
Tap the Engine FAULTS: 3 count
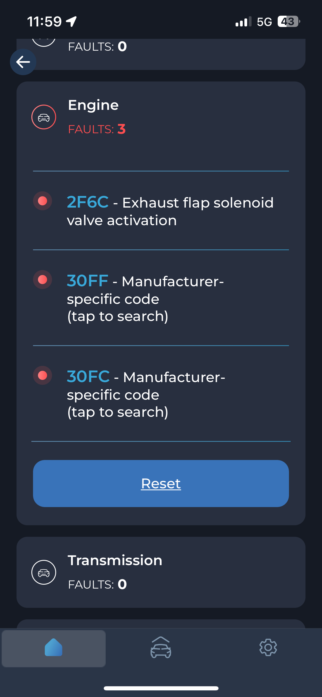coord(97,129)
